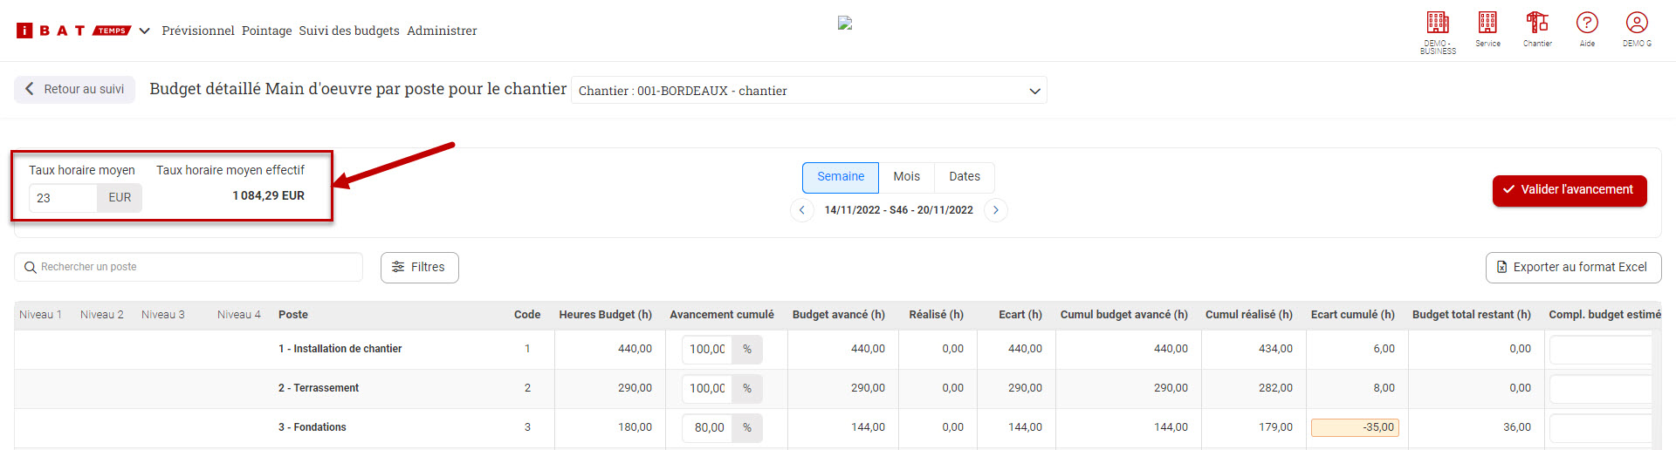Switch to the Semaine period view
The image size is (1676, 450).
tap(840, 177)
